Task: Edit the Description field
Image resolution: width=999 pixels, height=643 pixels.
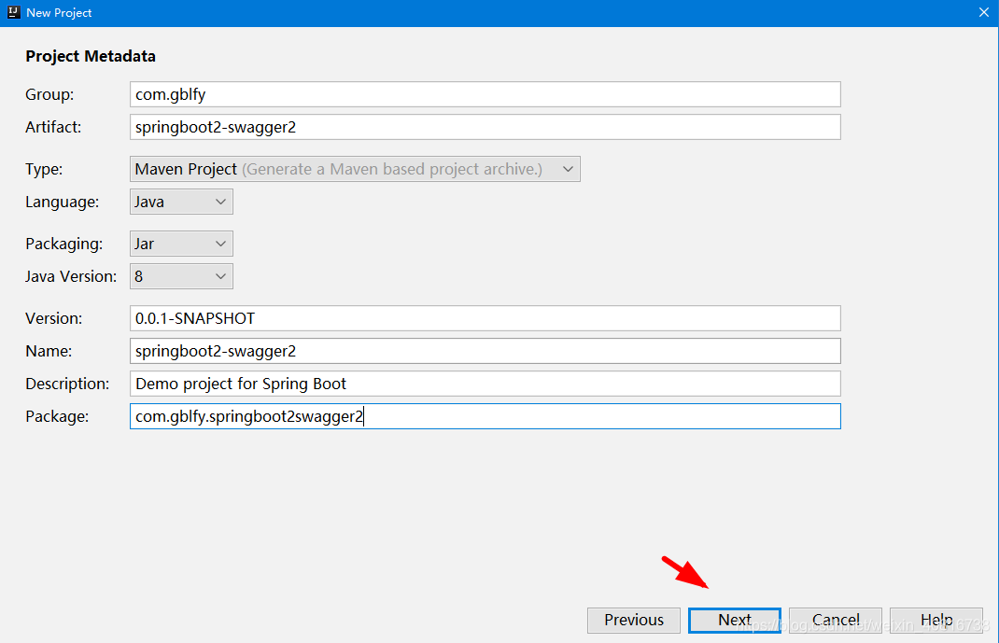Action: pyautogui.click(x=485, y=384)
